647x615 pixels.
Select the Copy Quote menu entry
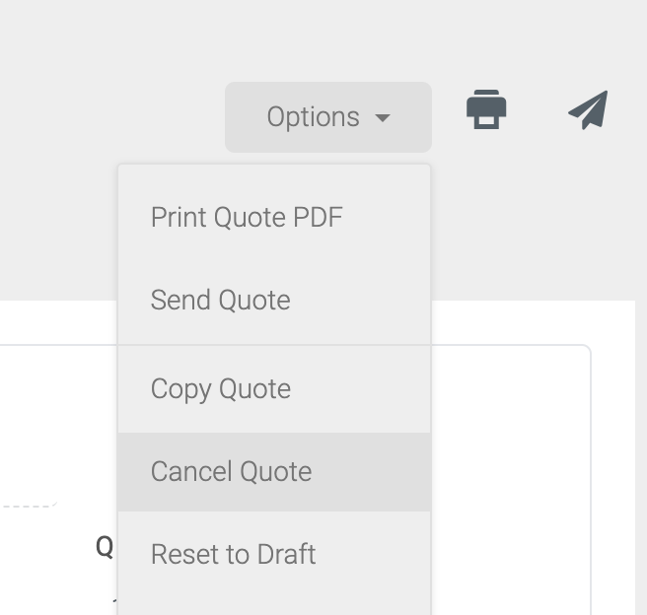[x=221, y=388]
